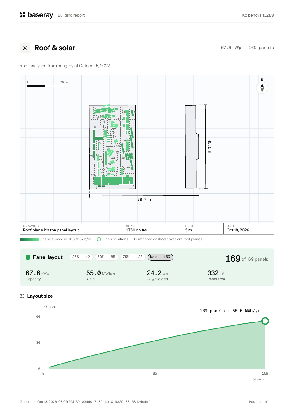
Task: Click the "58.7 m" width dimension
Action: 144,200
